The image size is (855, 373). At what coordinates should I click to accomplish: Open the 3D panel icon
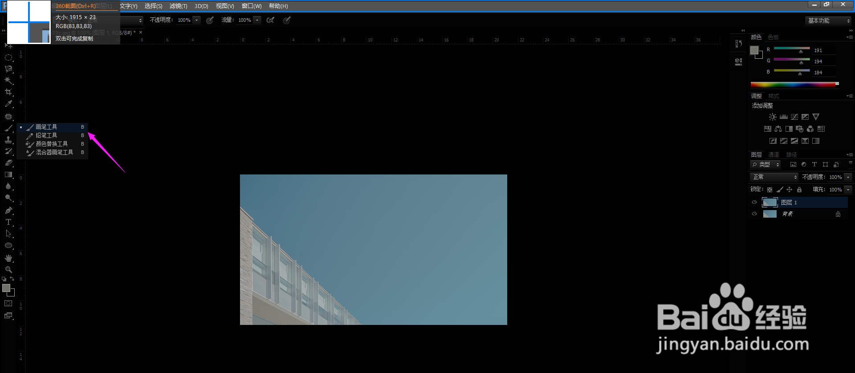739,62
